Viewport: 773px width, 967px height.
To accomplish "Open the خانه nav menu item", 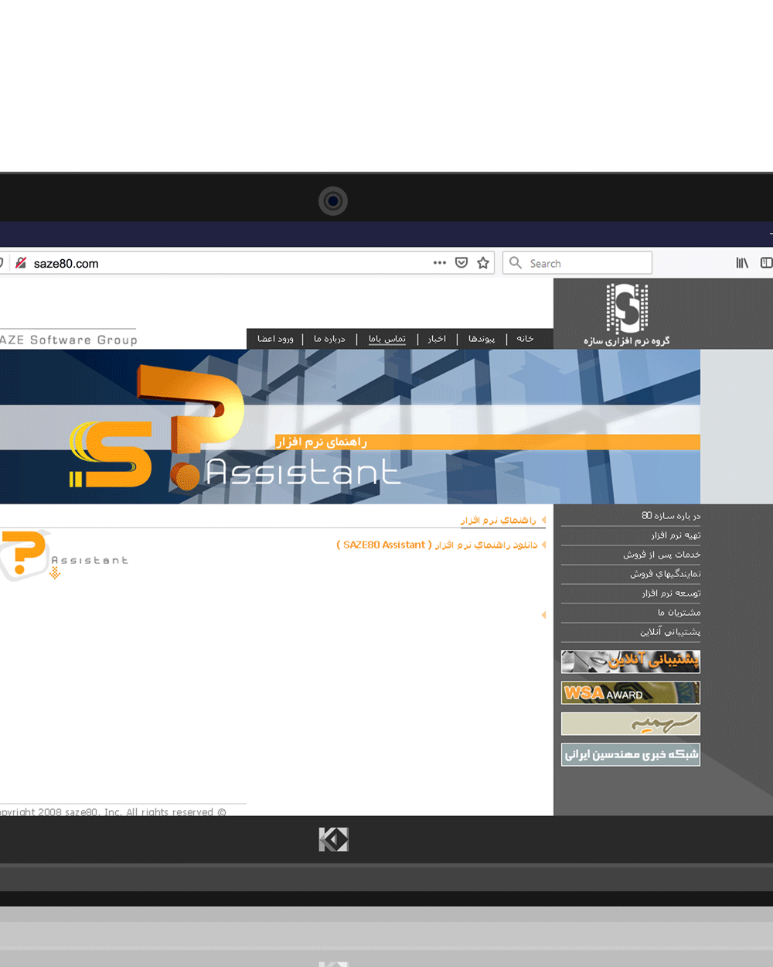I will coord(525,339).
